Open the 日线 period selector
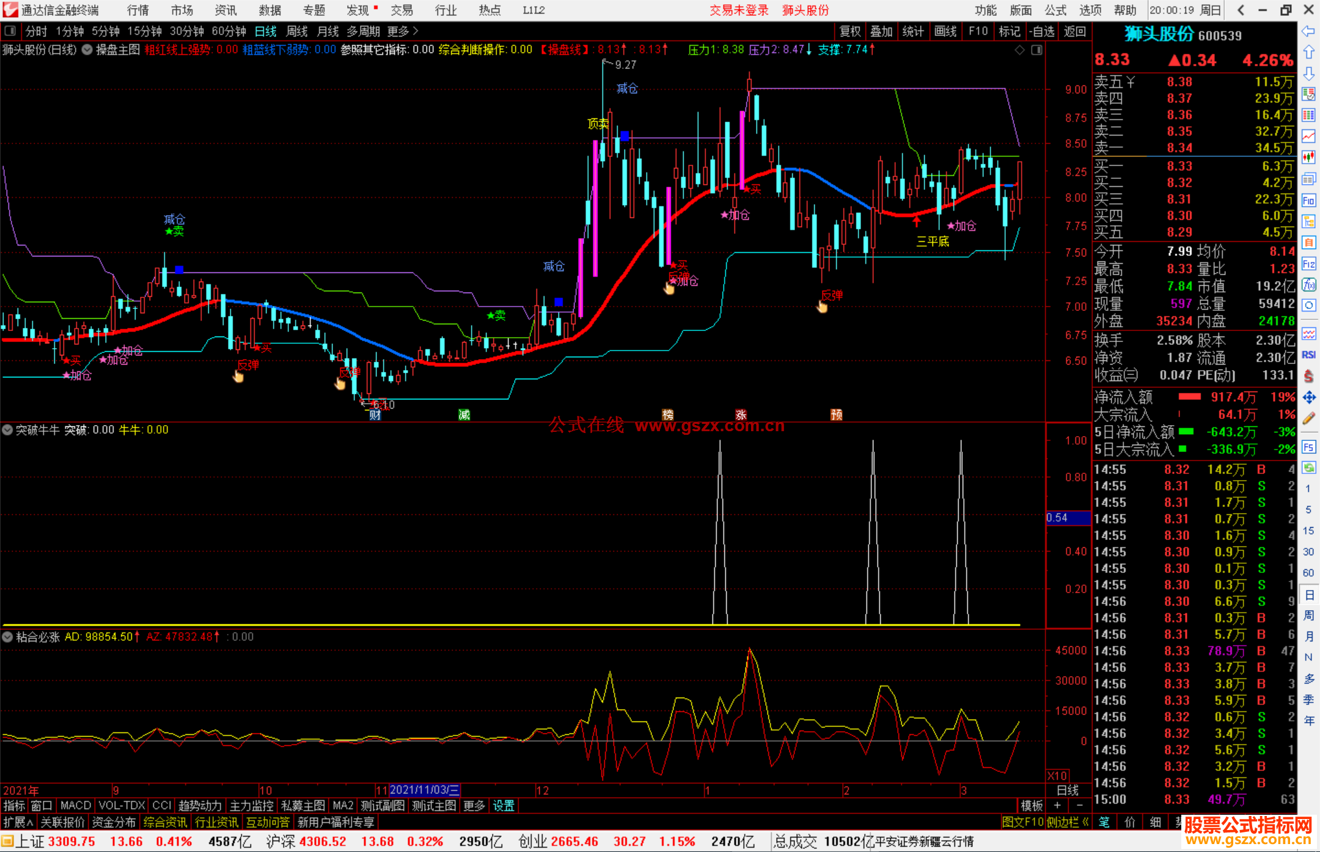The height and width of the screenshot is (852, 1320). pos(1068,790)
